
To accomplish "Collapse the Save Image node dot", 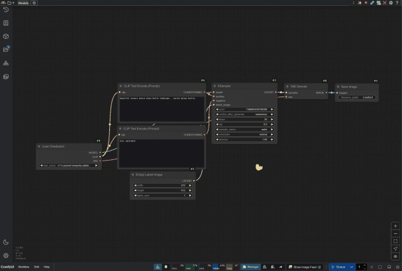I will coord(338,87).
